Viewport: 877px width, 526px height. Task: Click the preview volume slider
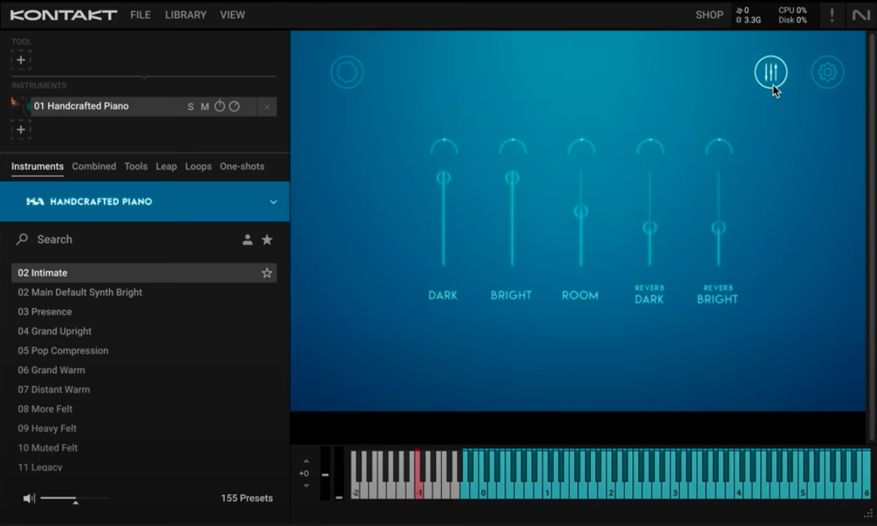tap(75, 498)
